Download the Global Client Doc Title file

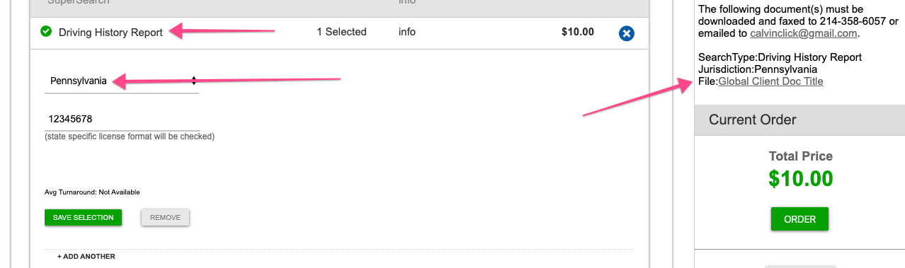pos(770,81)
